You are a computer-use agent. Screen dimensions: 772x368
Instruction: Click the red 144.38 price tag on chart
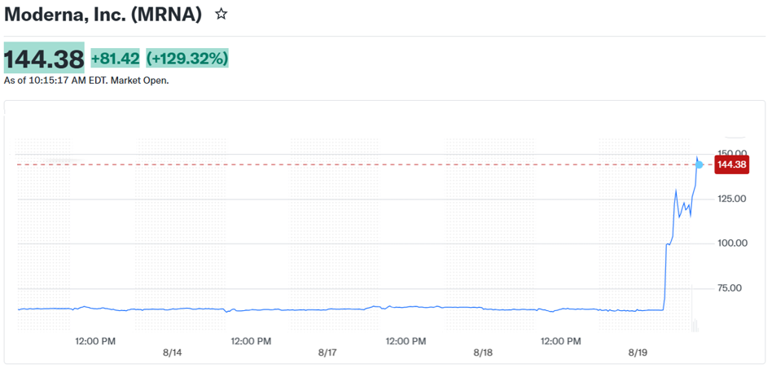tap(732, 164)
